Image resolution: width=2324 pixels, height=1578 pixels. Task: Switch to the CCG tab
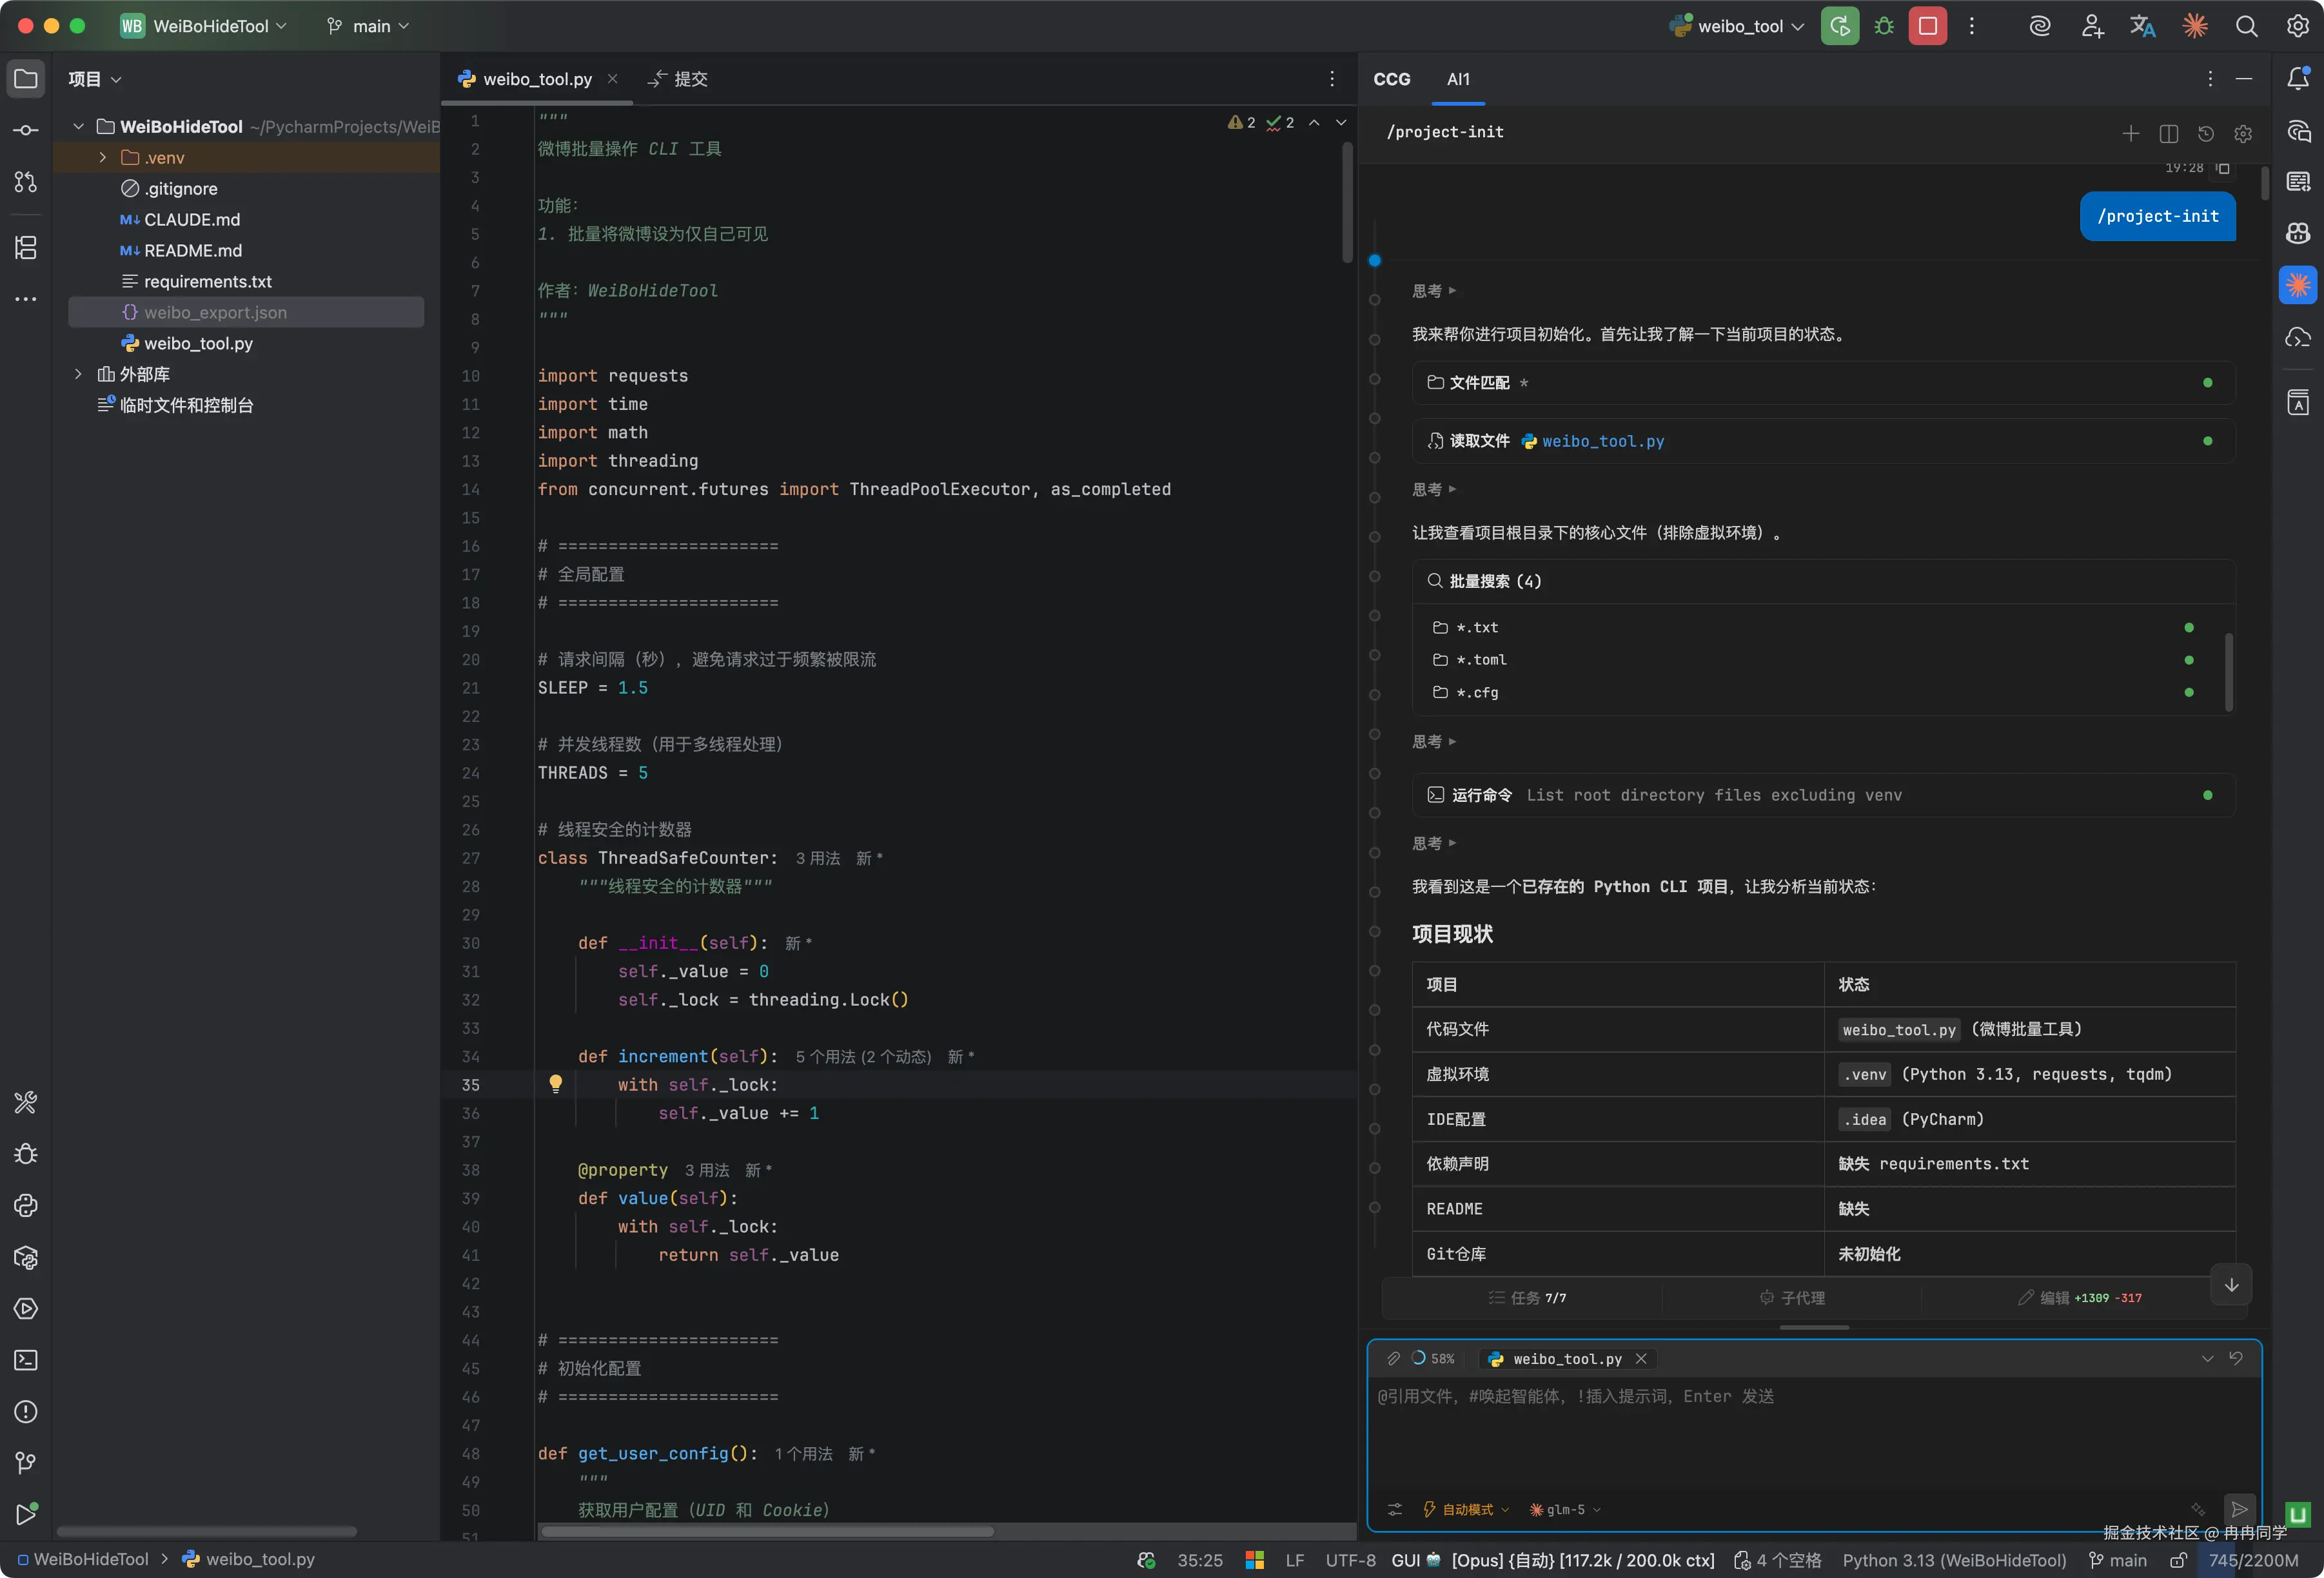pyautogui.click(x=1391, y=79)
